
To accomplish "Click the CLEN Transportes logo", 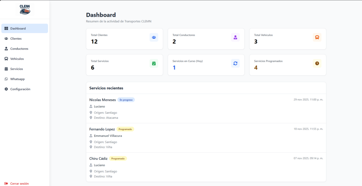I will tap(25, 10).
